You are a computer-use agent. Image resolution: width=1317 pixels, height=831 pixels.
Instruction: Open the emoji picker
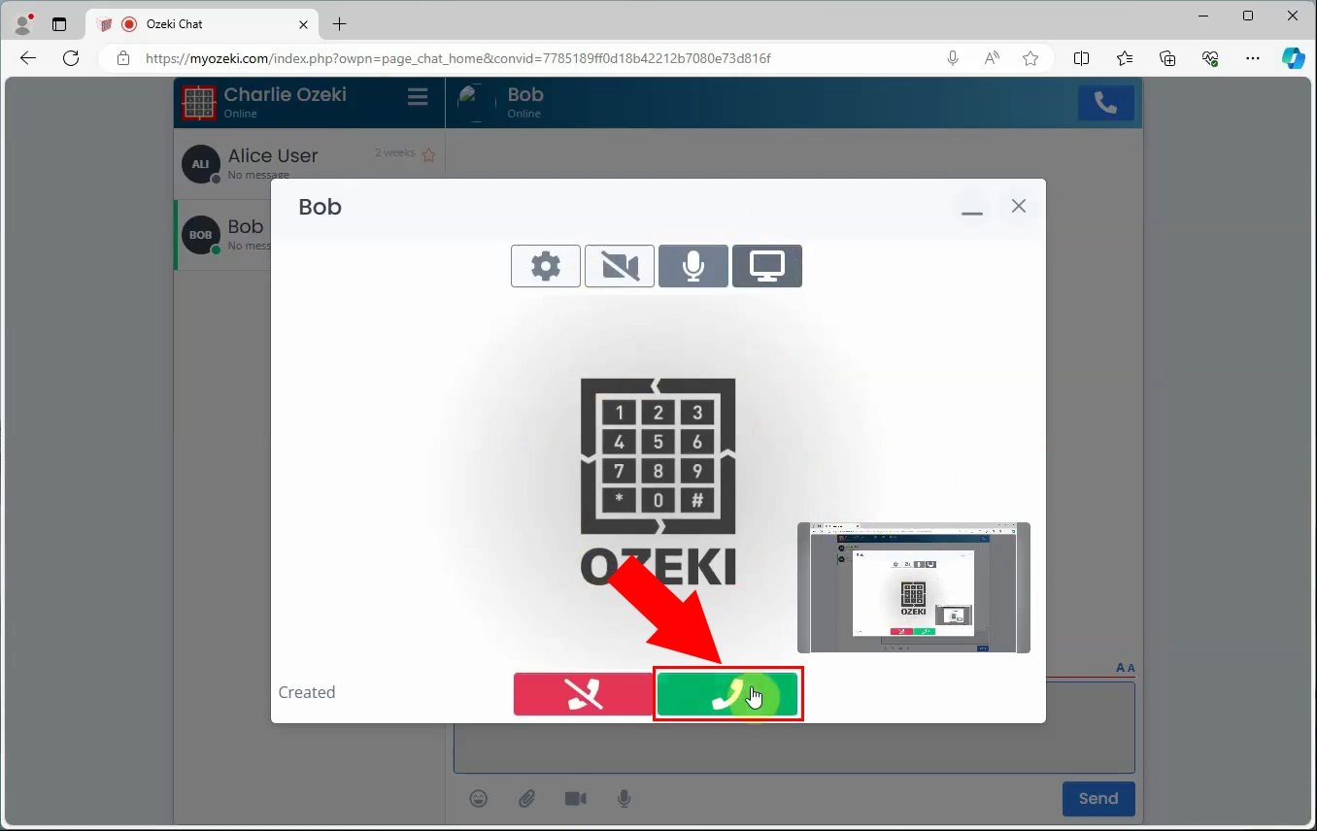pos(479,798)
